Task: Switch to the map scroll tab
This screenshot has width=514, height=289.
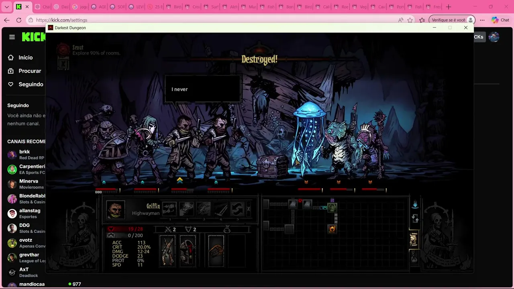Action: coord(414,240)
